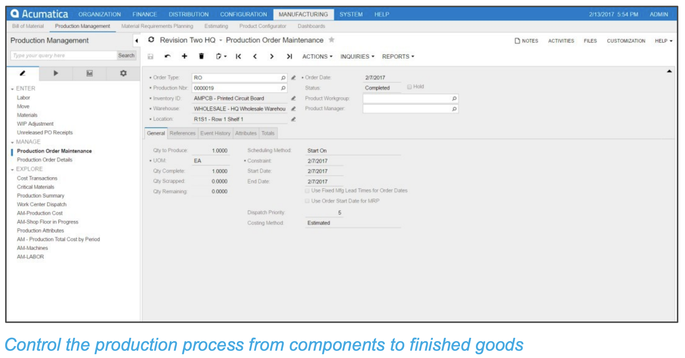Edit Order Type pencil icon
This screenshot has height=358, width=685.
click(293, 78)
